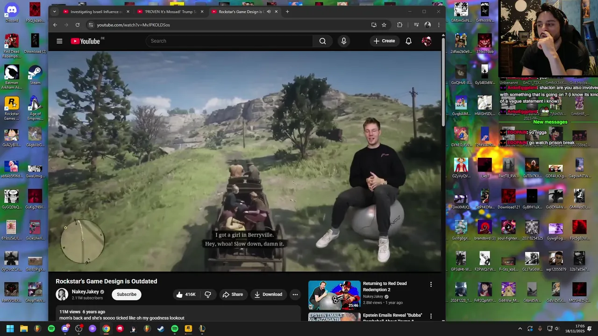Open Returning to Red Dead Redemption 2 title
The height and width of the screenshot is (336, 598).
tap(385, 287)
